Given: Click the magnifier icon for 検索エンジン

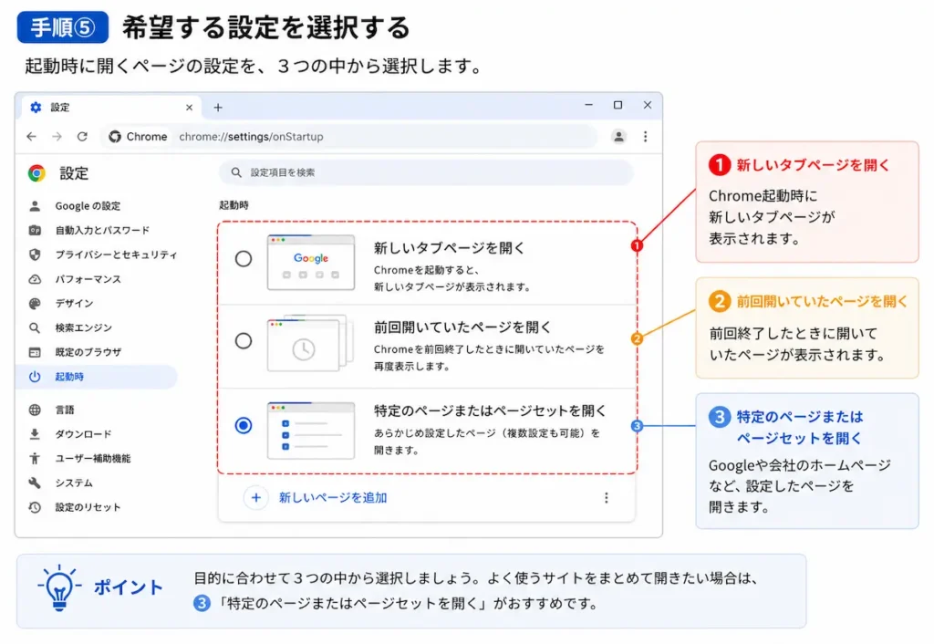Looking at the screenshot, I should [36, 327].
